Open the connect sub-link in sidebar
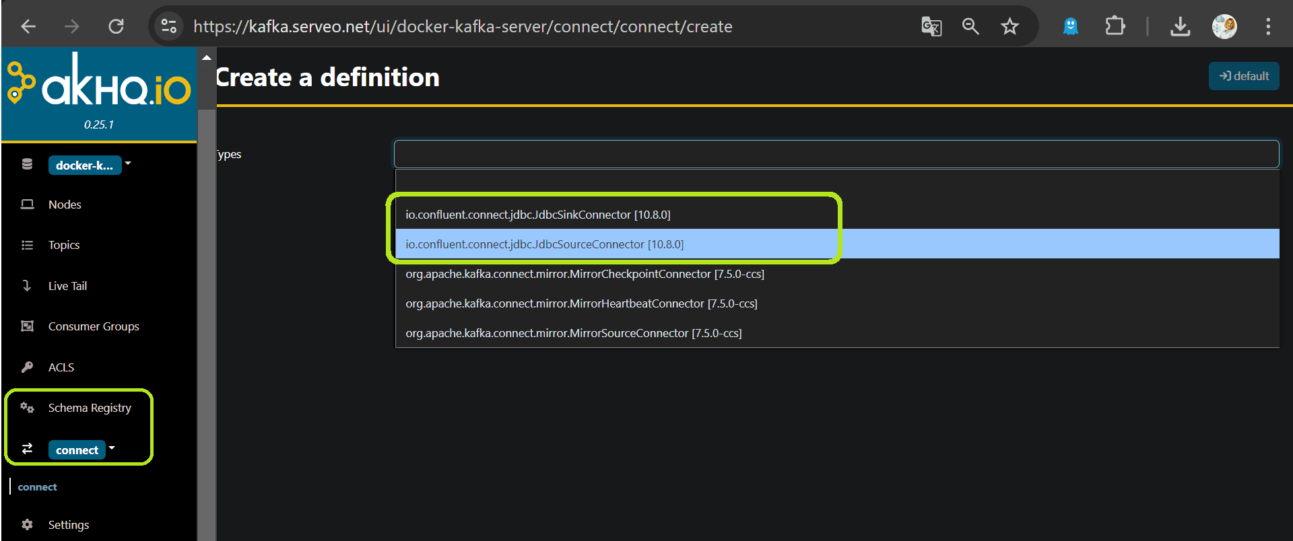The image size is (1293, 541). coord(37,486)
